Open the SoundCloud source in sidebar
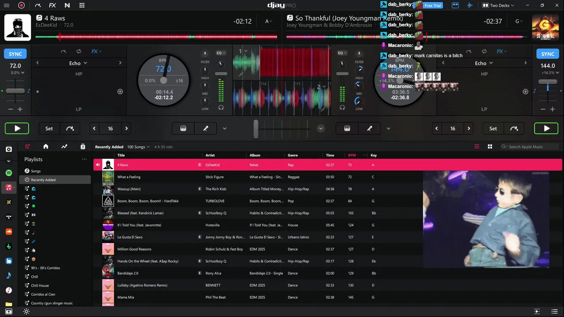Image resolution: width=564 pixels, height=317 pixels. 9,232
